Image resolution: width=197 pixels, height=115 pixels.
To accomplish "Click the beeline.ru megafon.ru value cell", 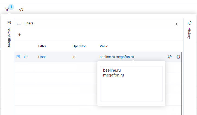I will point(117,57).
